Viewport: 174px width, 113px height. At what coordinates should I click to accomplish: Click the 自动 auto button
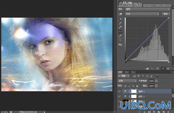[x=165, y=14]
